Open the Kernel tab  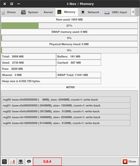pos(48,12)
